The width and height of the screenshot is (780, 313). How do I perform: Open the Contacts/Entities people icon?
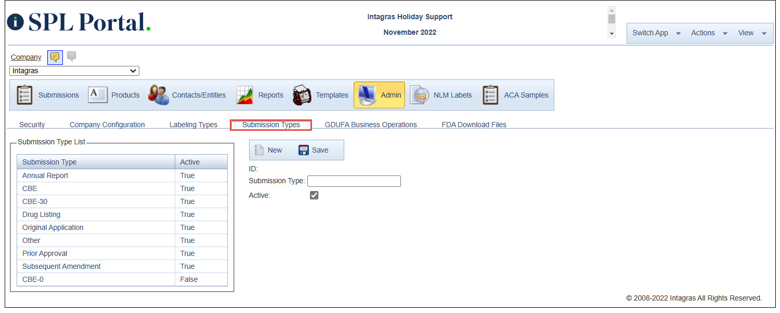pyautogui.click(x=159, y=95)
